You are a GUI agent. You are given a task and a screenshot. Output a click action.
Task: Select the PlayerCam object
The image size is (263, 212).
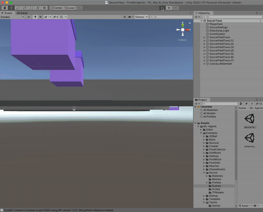[216, 24]
